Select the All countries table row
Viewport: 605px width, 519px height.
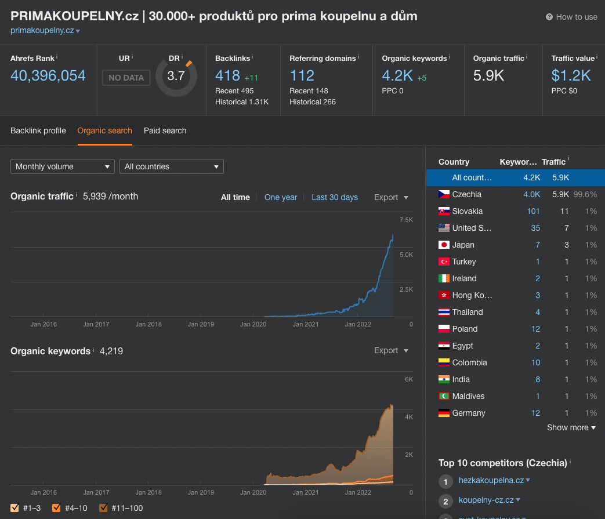tap(516, 178)
